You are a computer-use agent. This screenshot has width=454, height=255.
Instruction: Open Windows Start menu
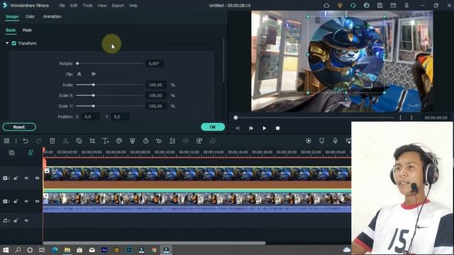click(x=6, y=250)
